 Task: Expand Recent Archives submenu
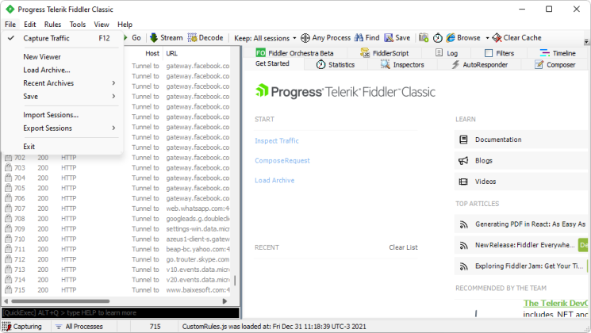click(x=63, y=83)
